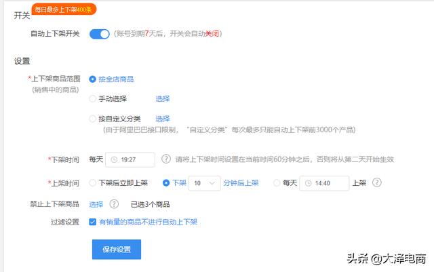This screenshot has height=272, width=434.
Task: Select the 按全店商品 radio option
Action: click(93, 79)
